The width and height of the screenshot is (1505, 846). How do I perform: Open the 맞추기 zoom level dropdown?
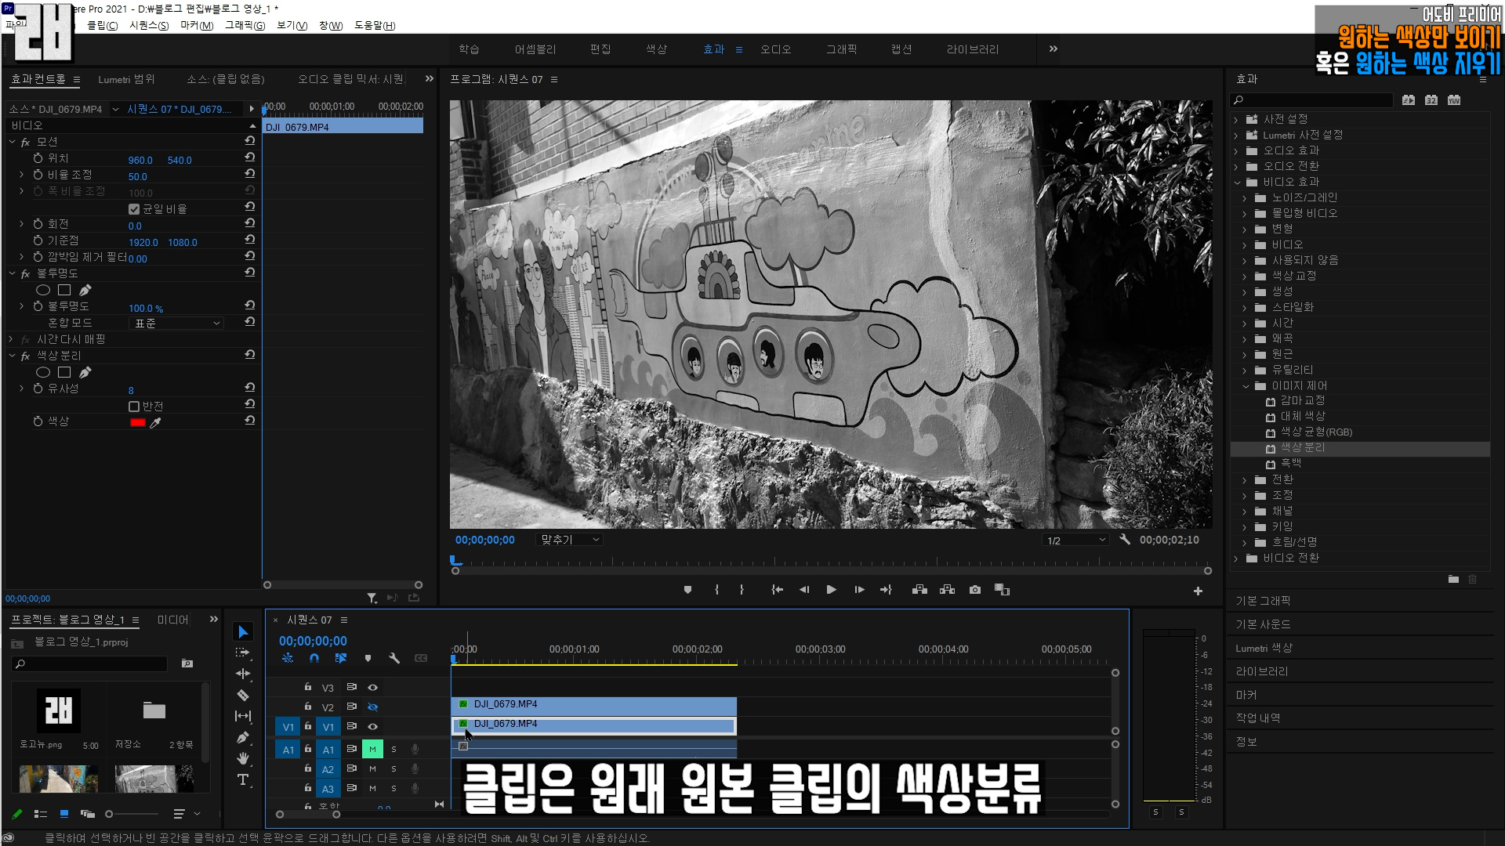[570, 540]
